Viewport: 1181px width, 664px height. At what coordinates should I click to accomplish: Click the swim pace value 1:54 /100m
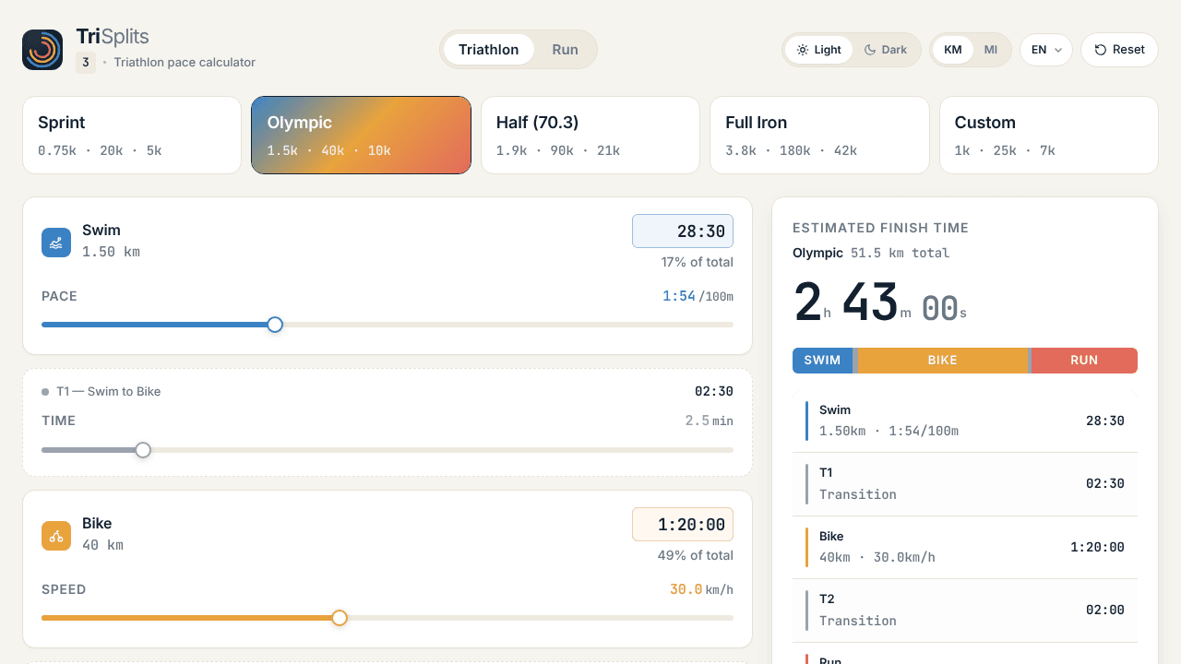click(x=698, y=296)
